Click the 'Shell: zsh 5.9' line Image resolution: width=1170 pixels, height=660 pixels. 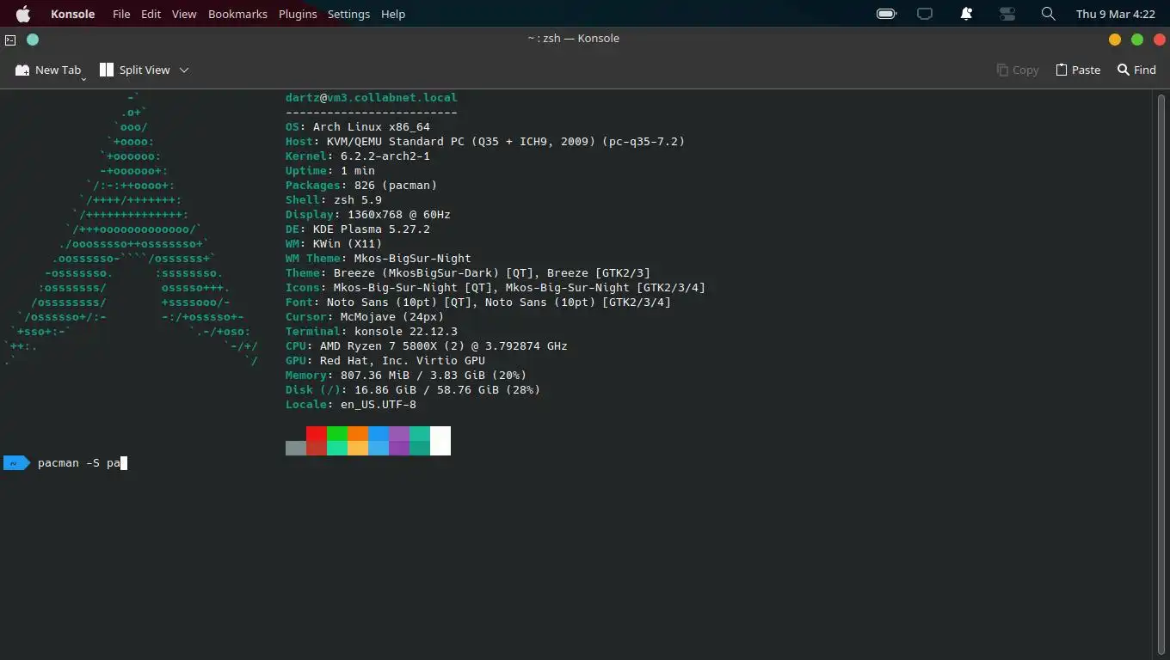[x=334, y=199]
